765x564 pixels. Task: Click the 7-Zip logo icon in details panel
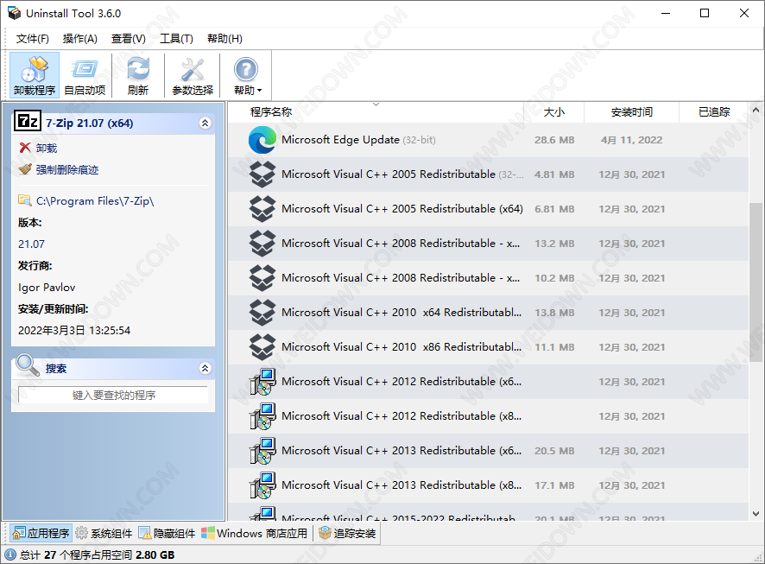28,121
